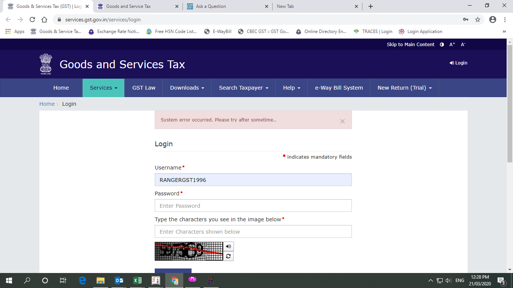Open the ENG language indicator
Screen dimensions: 513x288
(460, 280)
